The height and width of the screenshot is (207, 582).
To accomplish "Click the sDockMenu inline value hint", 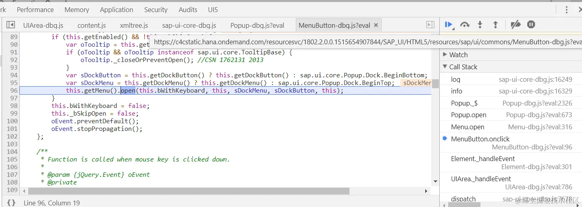I will tap(416, 83).
